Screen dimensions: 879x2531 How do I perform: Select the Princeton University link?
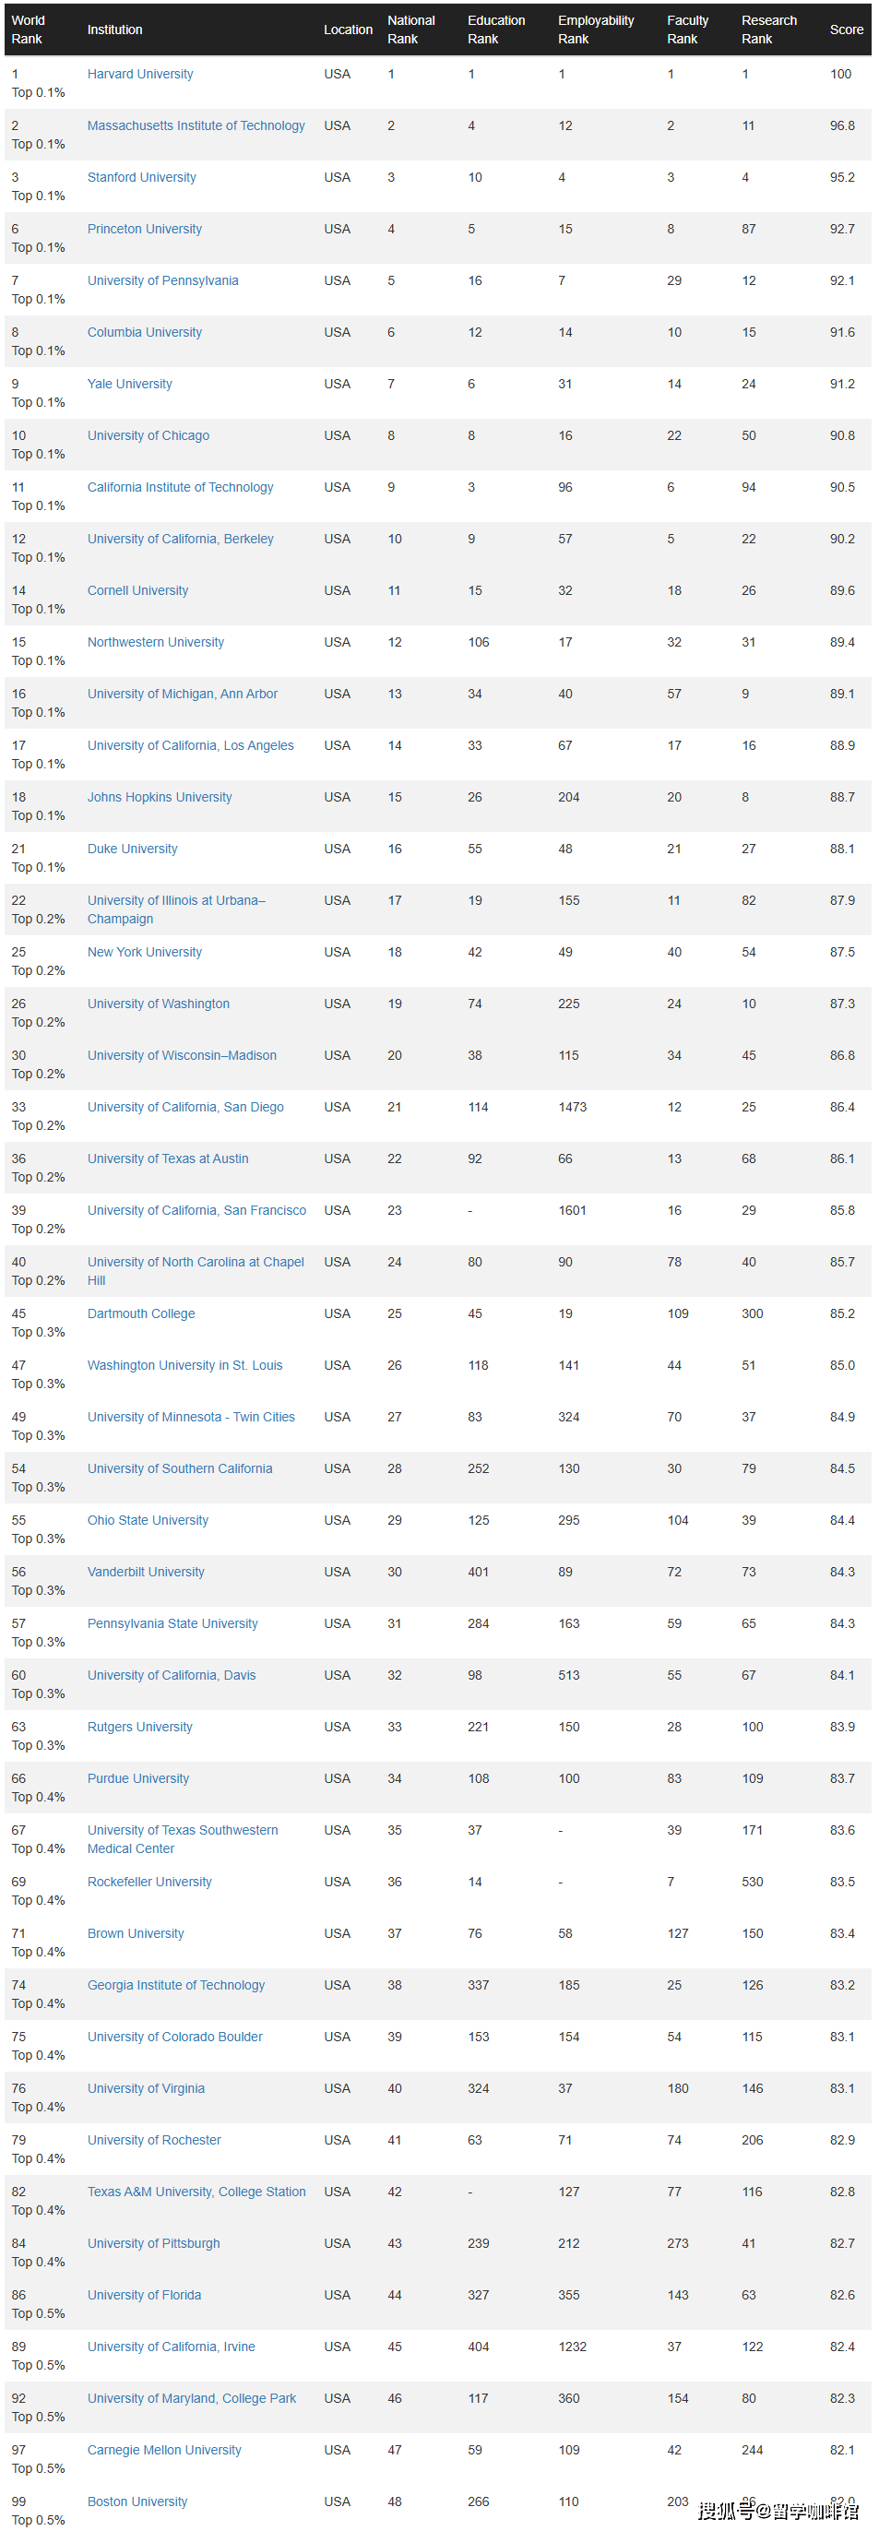(x=145, y=229)
